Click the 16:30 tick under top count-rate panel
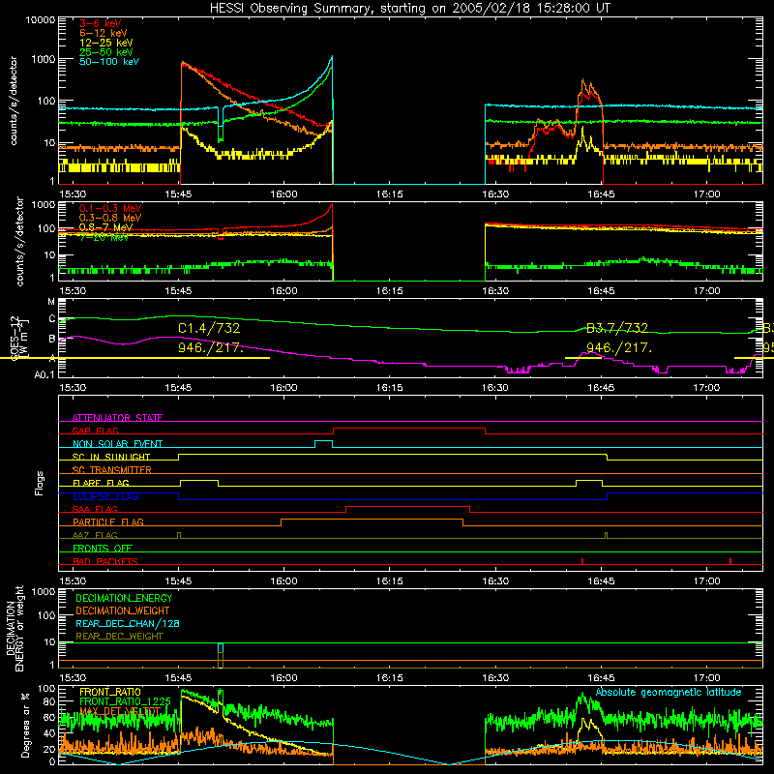The height and width of the screenshot is (774, 774). coord(495,194)
